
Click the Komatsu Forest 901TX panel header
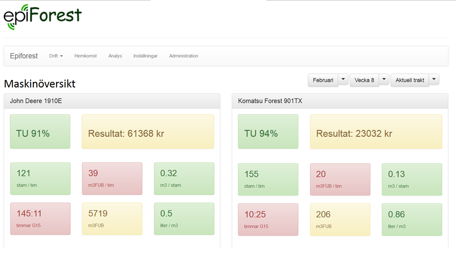[x=340, y=101]
